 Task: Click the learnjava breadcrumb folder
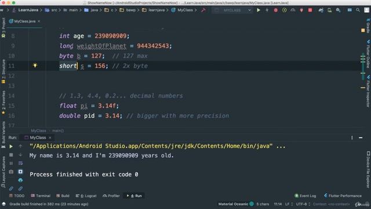pyautogui.click(x=154, y=10)
